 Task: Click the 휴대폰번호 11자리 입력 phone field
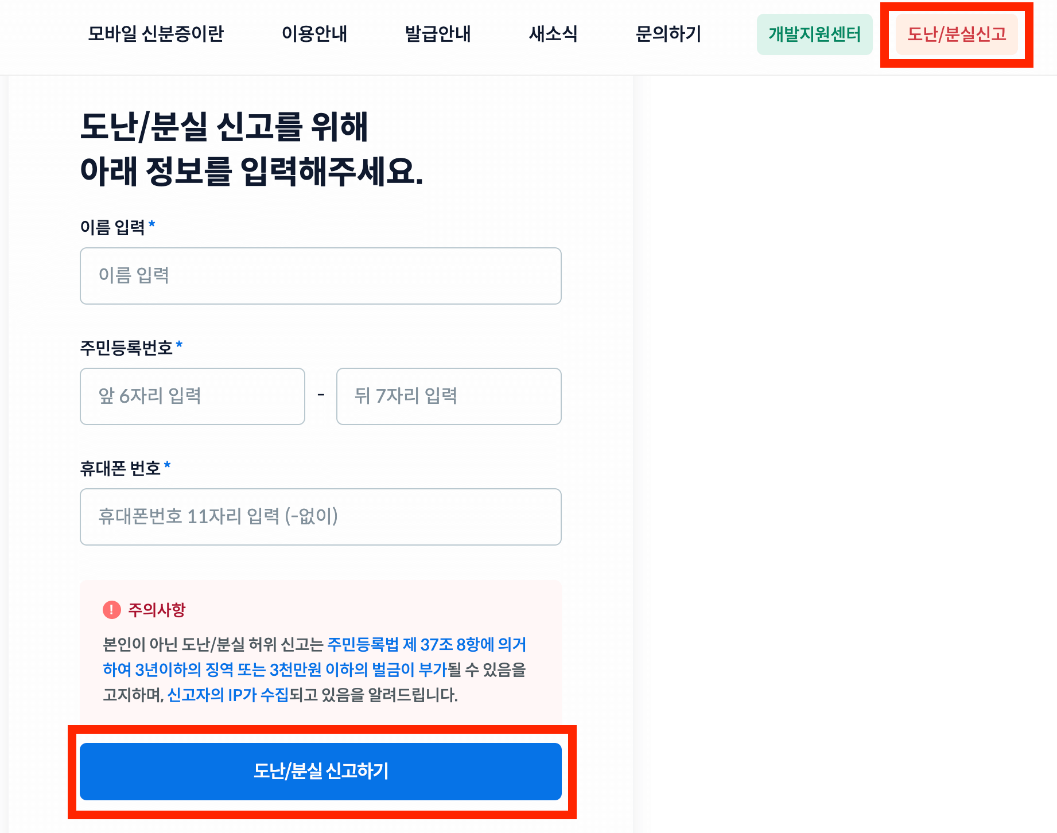[320, 517]
